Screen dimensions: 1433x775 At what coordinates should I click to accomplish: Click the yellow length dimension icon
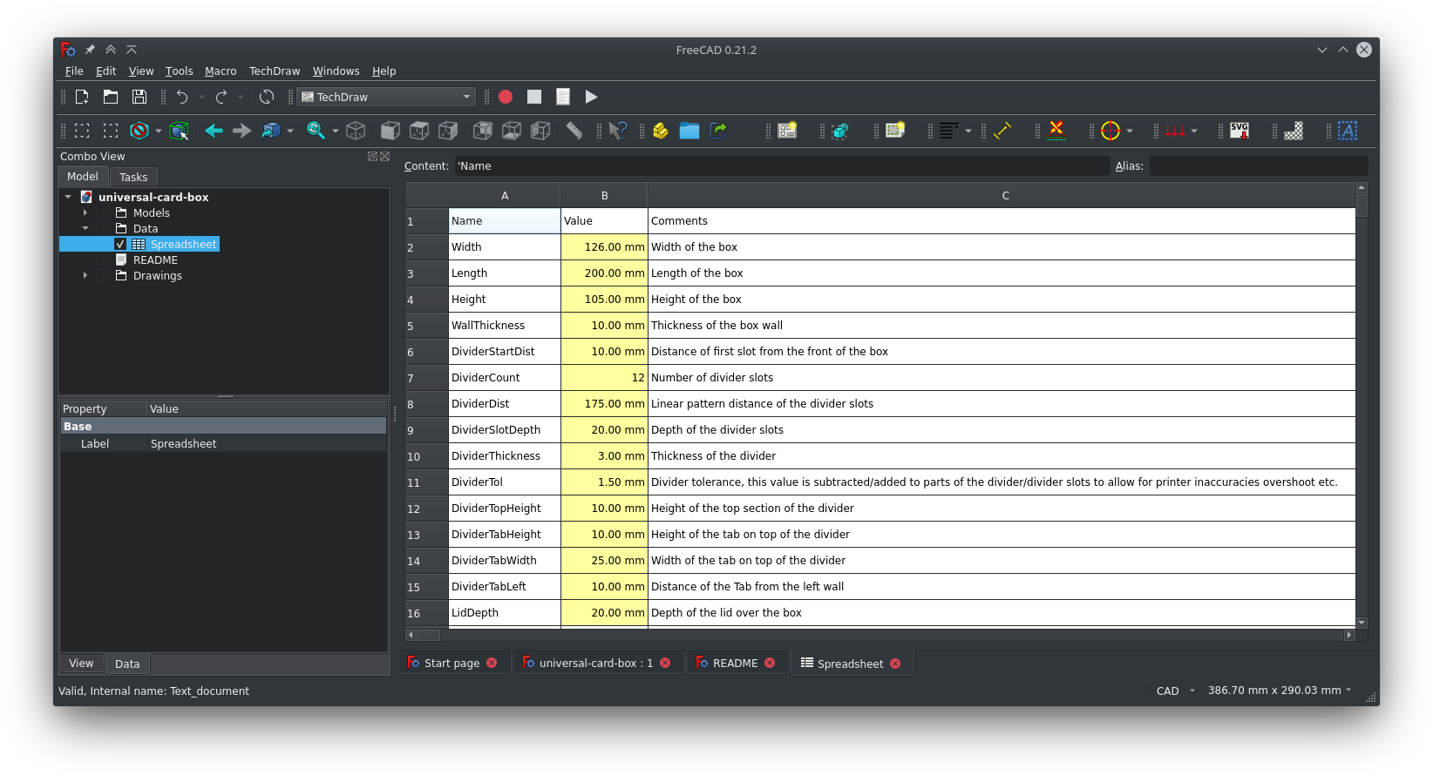click(1002, 131)
